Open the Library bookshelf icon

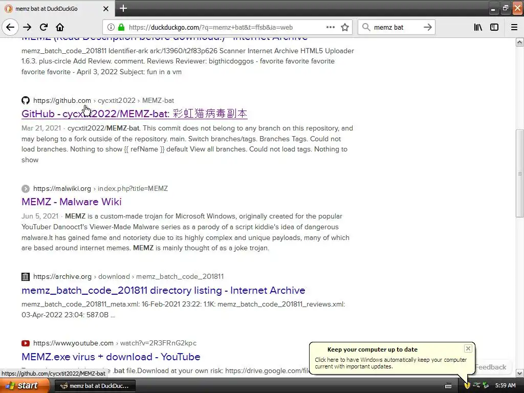click(478, 27)
